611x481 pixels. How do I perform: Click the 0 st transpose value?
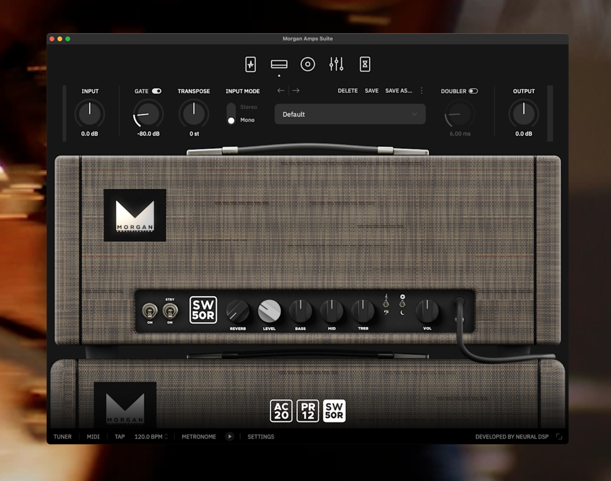pyautogui.click(x=194, y=134)
